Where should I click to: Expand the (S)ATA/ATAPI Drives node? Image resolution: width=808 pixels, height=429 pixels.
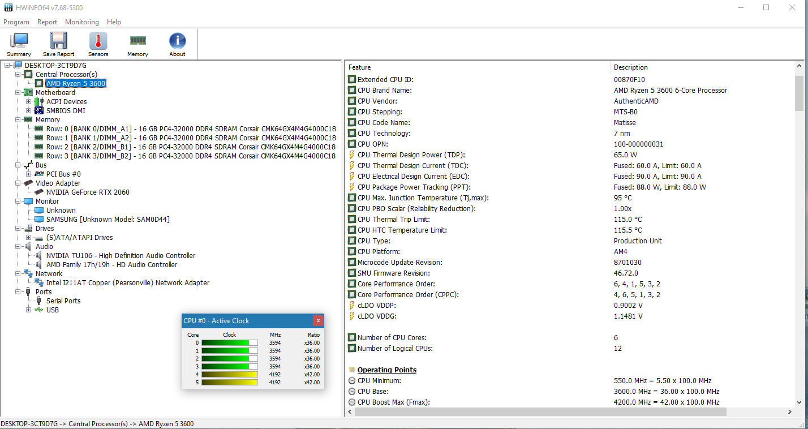click(29, 238)
